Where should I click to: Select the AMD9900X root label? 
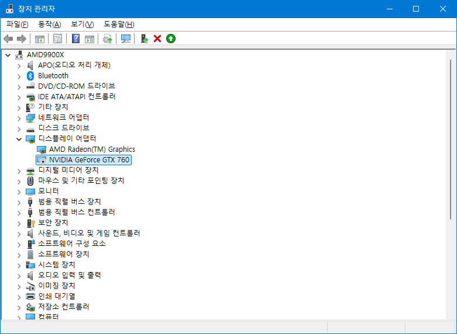coord(45,55)
